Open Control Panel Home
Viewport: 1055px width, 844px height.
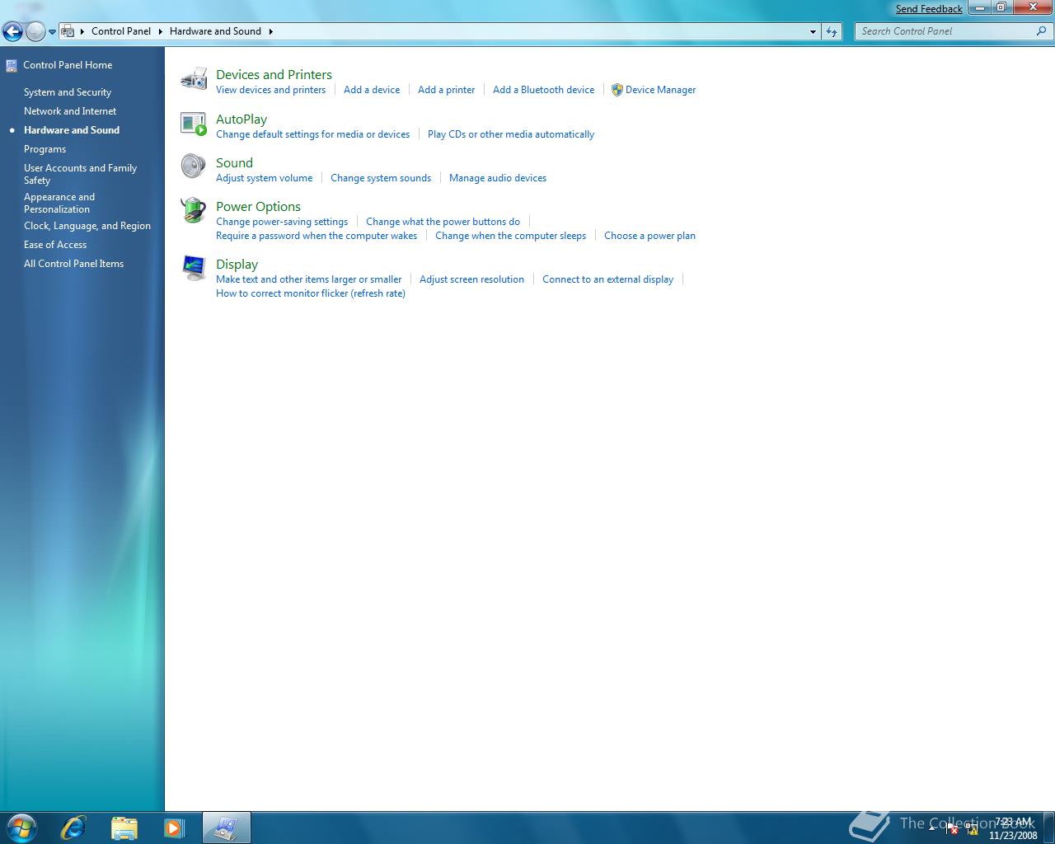point(68,65)
